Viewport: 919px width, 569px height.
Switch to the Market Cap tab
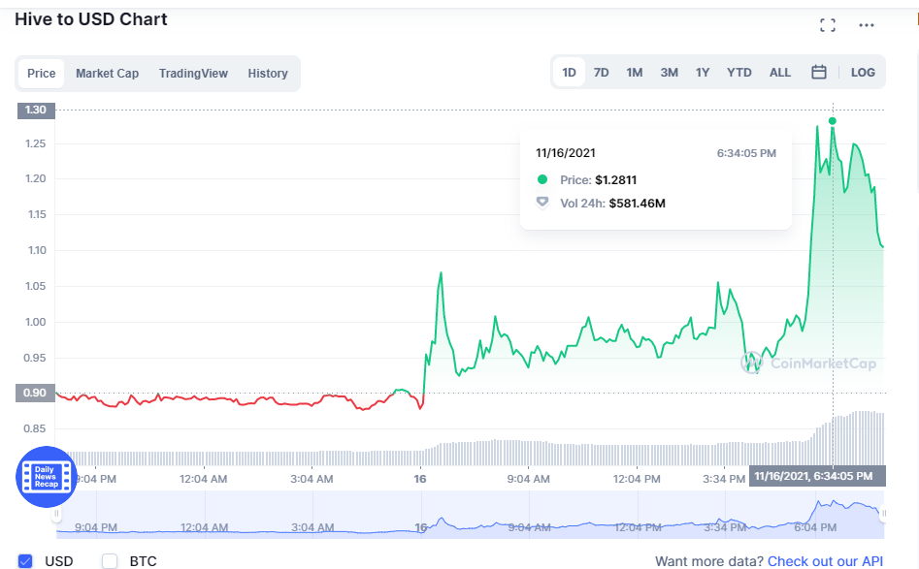point(108,73)
